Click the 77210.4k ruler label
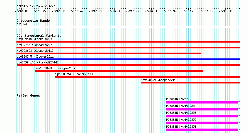The width and height of the screenshot is (248, 133). [x=77, y=11]
